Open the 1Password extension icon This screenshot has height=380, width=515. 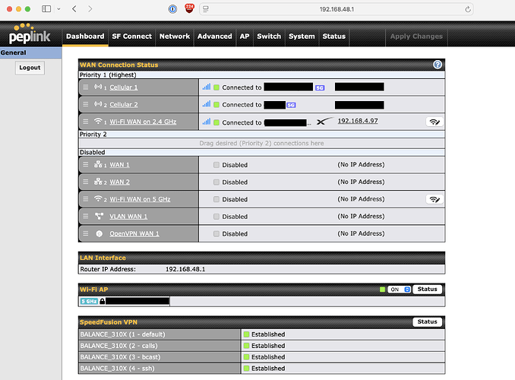coord(172,9)
